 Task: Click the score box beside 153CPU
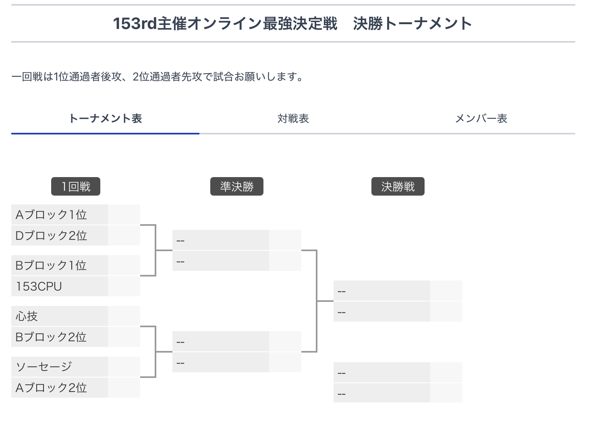124,286
